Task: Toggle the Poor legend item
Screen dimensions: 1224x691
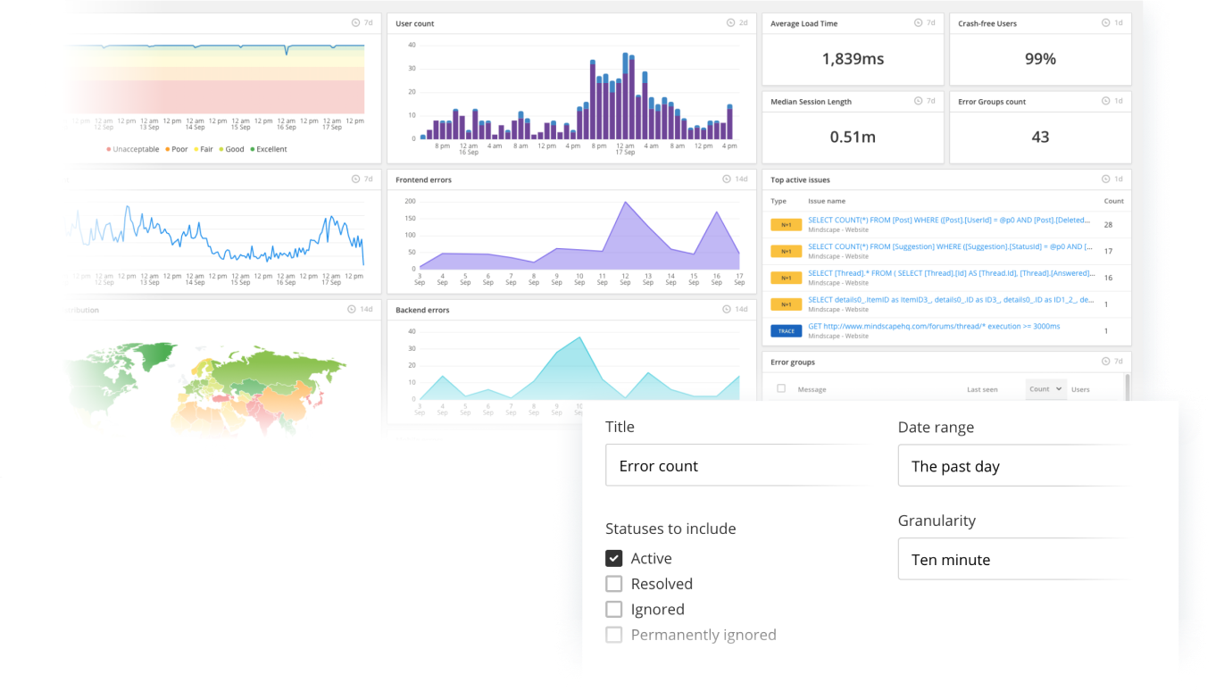Action: click(177, 149)
